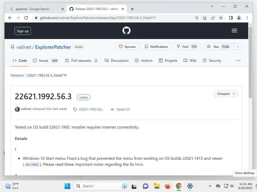Open Windows Start menu
The width and height of the screenshot is (257, 192).
click(67, 186)
